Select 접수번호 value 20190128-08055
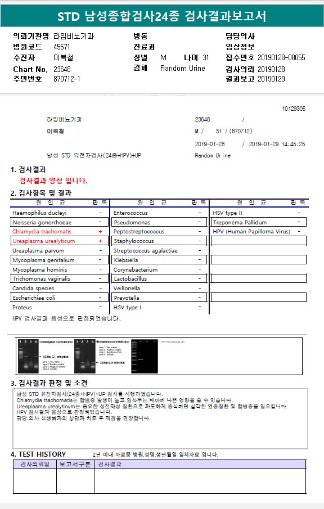Viewport: 324px width, 509px height. pyautogui.click(x=281, y=57)
